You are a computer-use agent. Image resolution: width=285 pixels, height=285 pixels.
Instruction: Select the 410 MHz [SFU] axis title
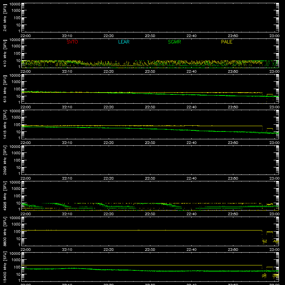pyautogui.click(x=5, y=53)
